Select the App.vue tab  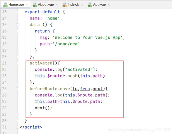(100, 4)
